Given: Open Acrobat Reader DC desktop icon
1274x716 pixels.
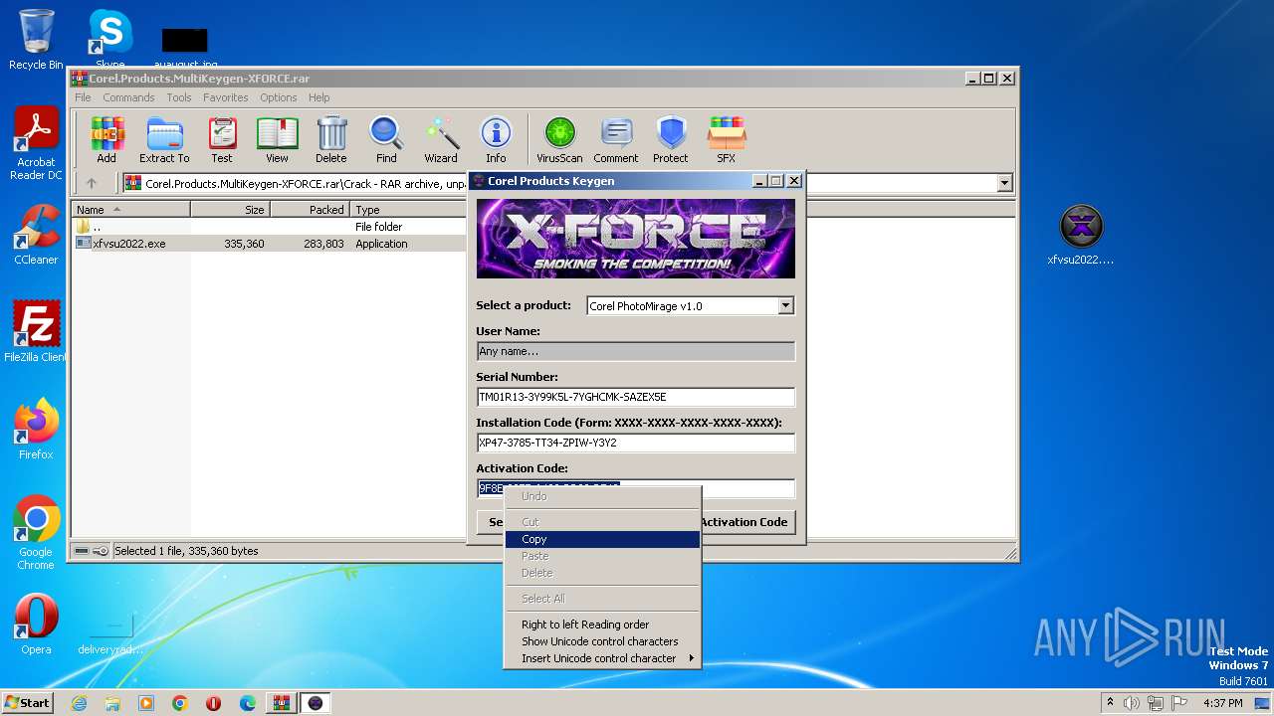Looking at the screenshot, I should coord(36,144).
